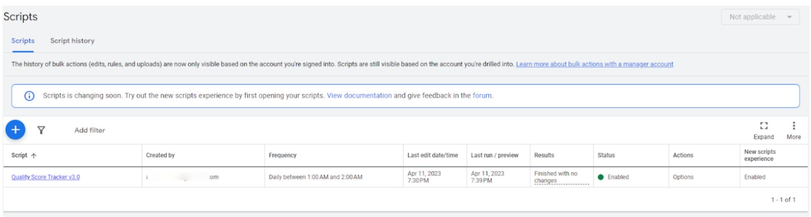Click the Add filter field

pyautogui.click(x=90, y=130)
